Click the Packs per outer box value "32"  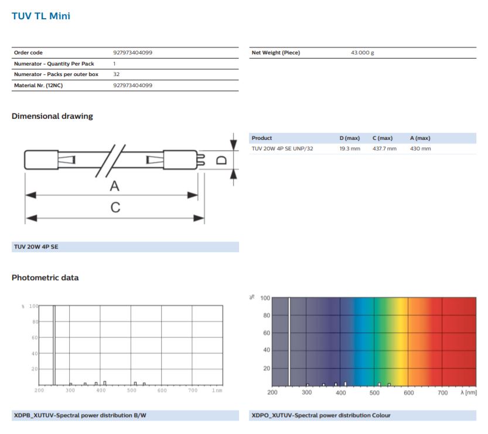pyautogui.click(x=117, y=74)
